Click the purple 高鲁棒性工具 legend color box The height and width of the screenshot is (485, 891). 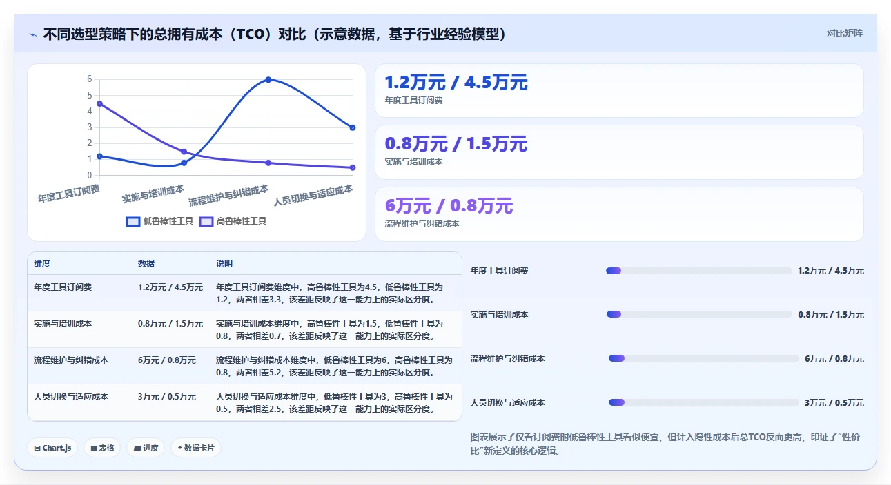click(206, 221)
